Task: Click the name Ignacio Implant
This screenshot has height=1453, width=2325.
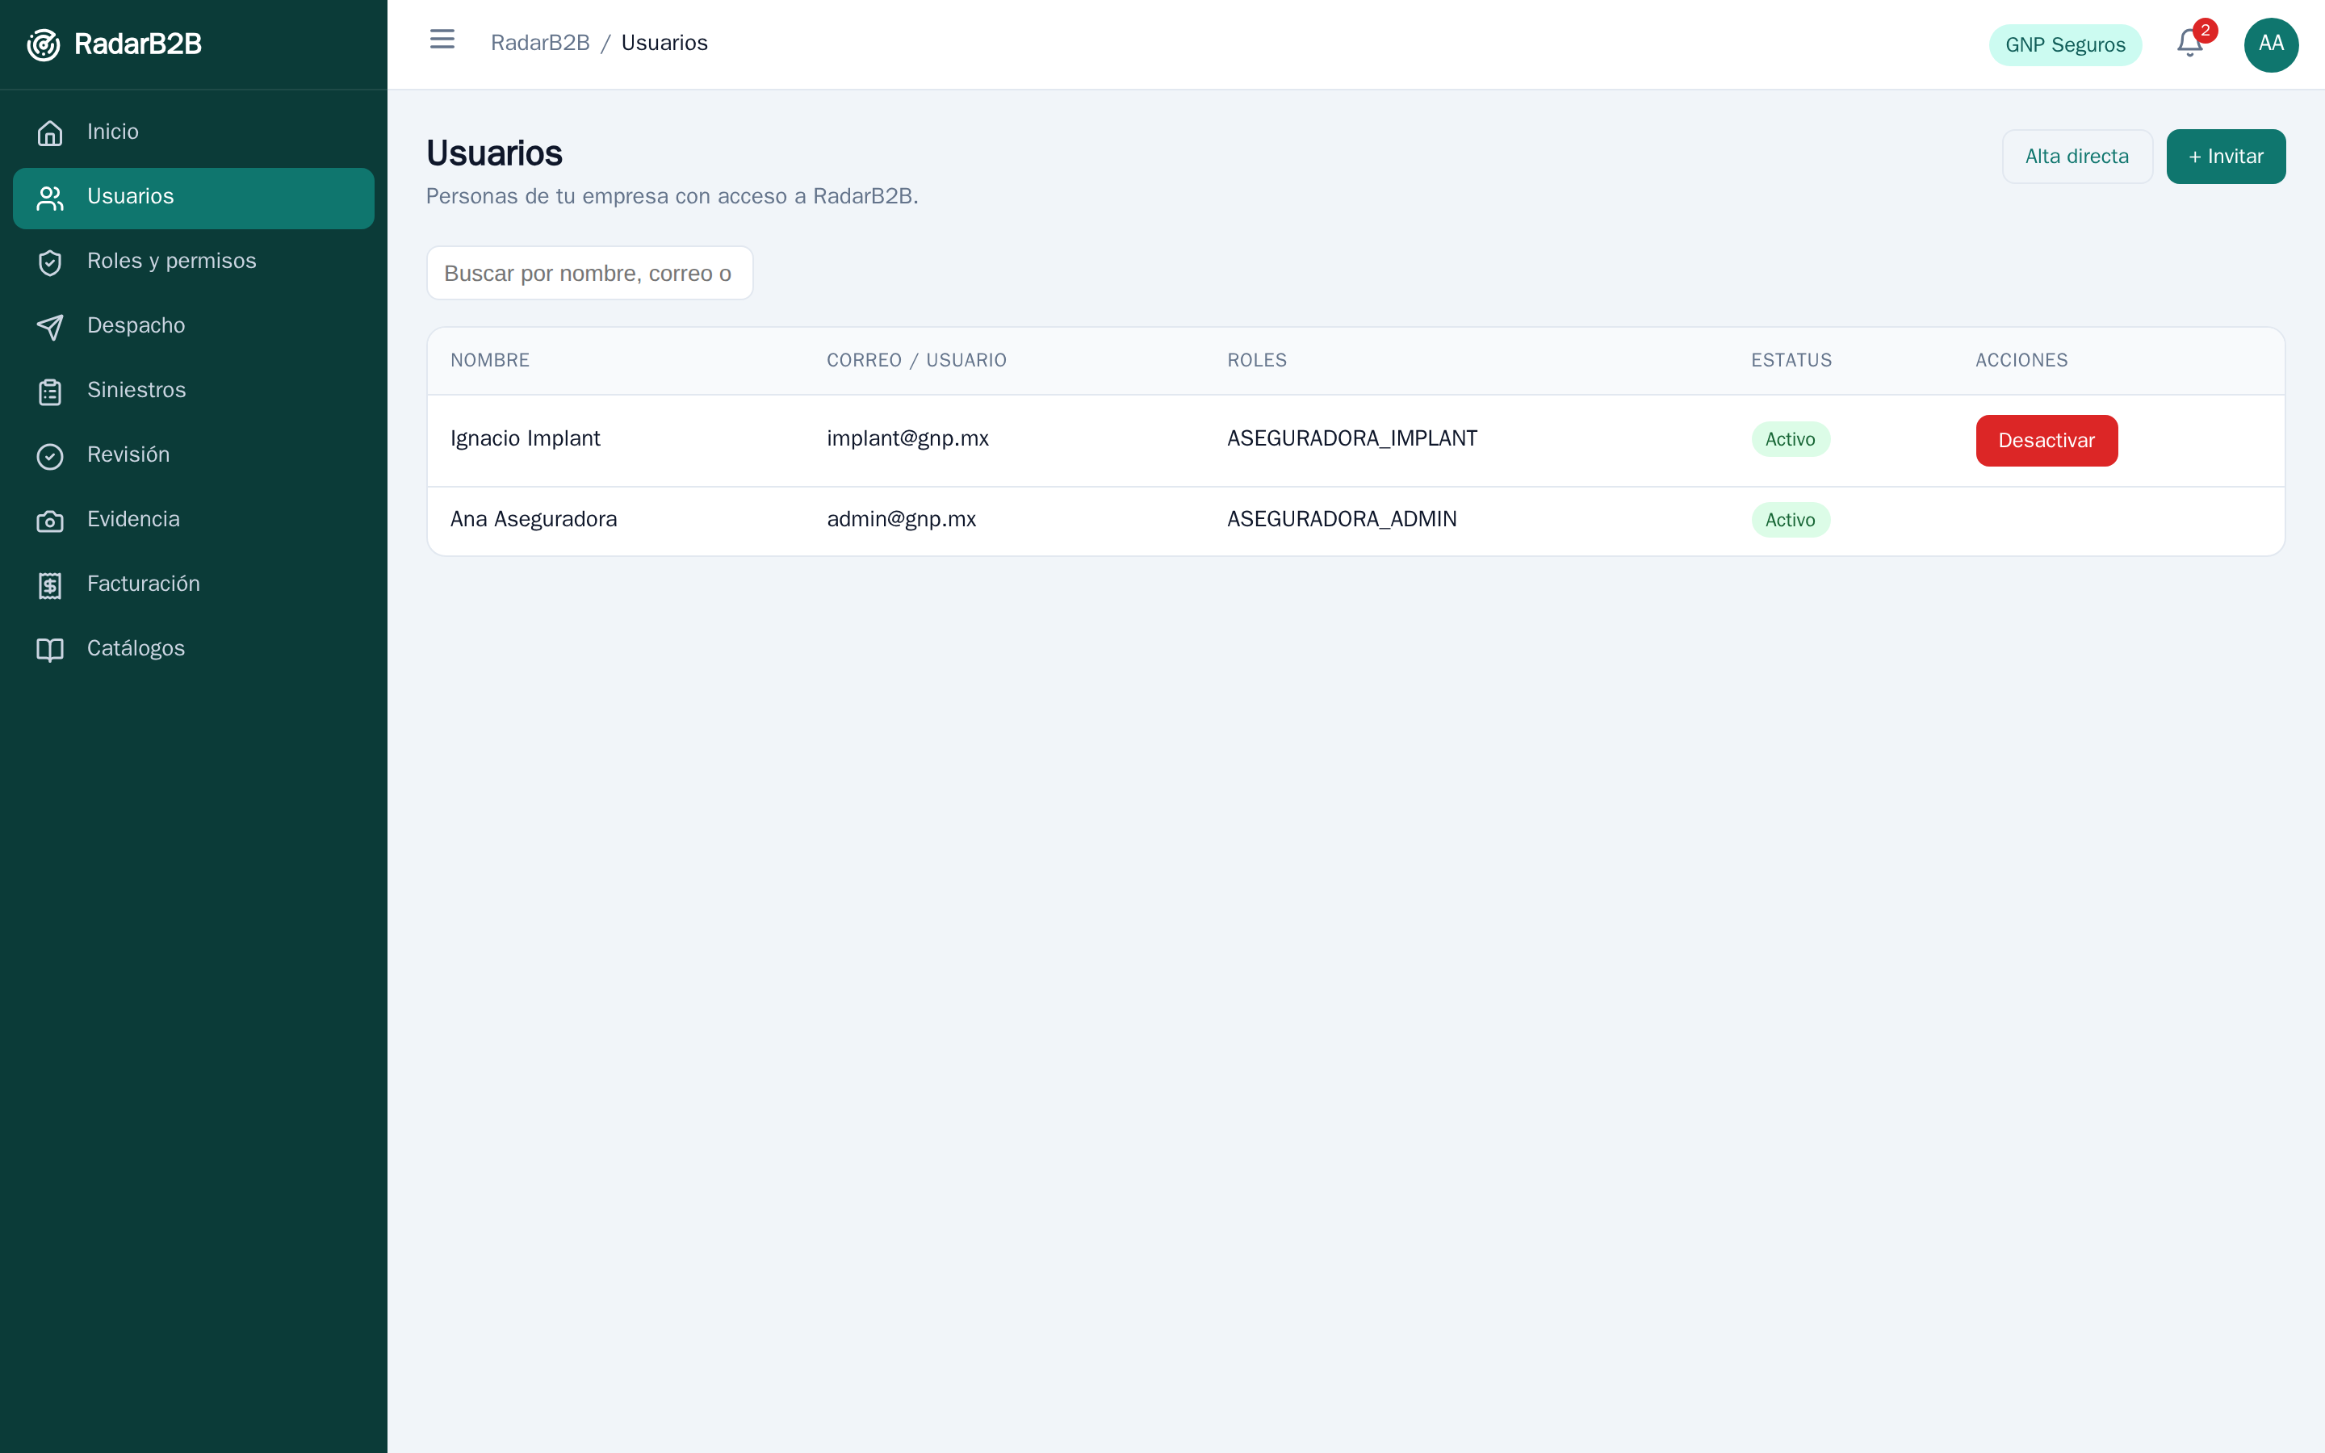Action: (x=526, y=439)
